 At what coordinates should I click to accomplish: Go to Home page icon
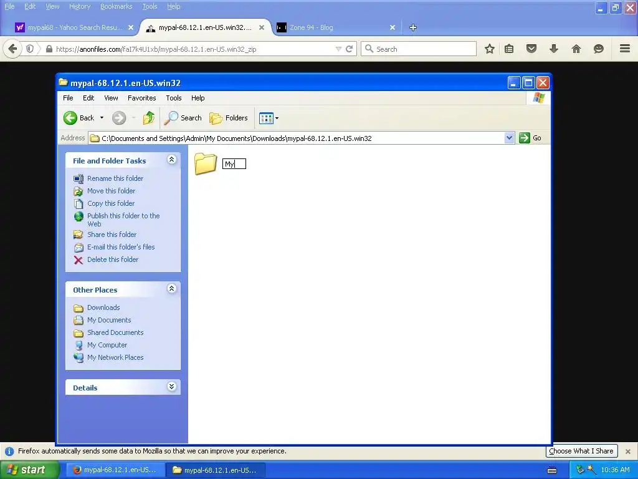click(576, 49)
